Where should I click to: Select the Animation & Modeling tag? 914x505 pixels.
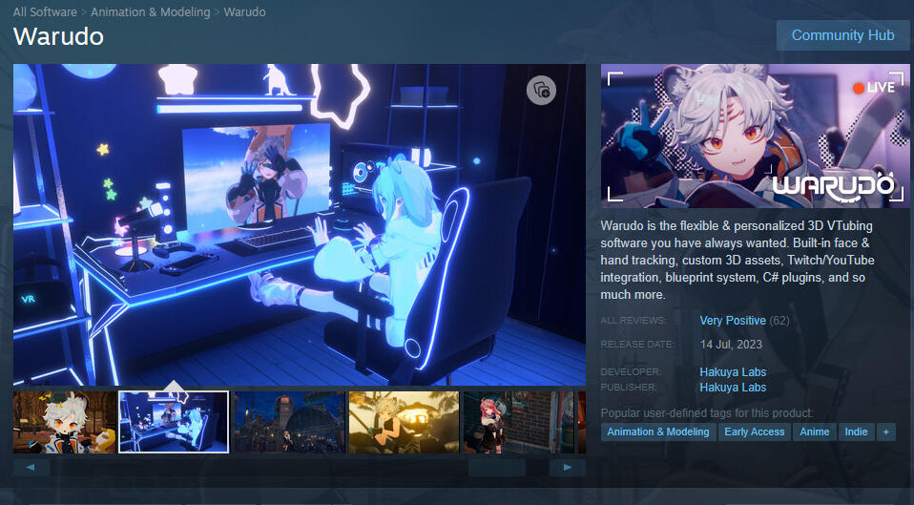pos(658,431)
